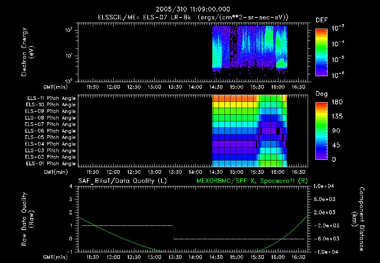
Task: Click the 90 value on Deg scale
Action: coord(336,131)
